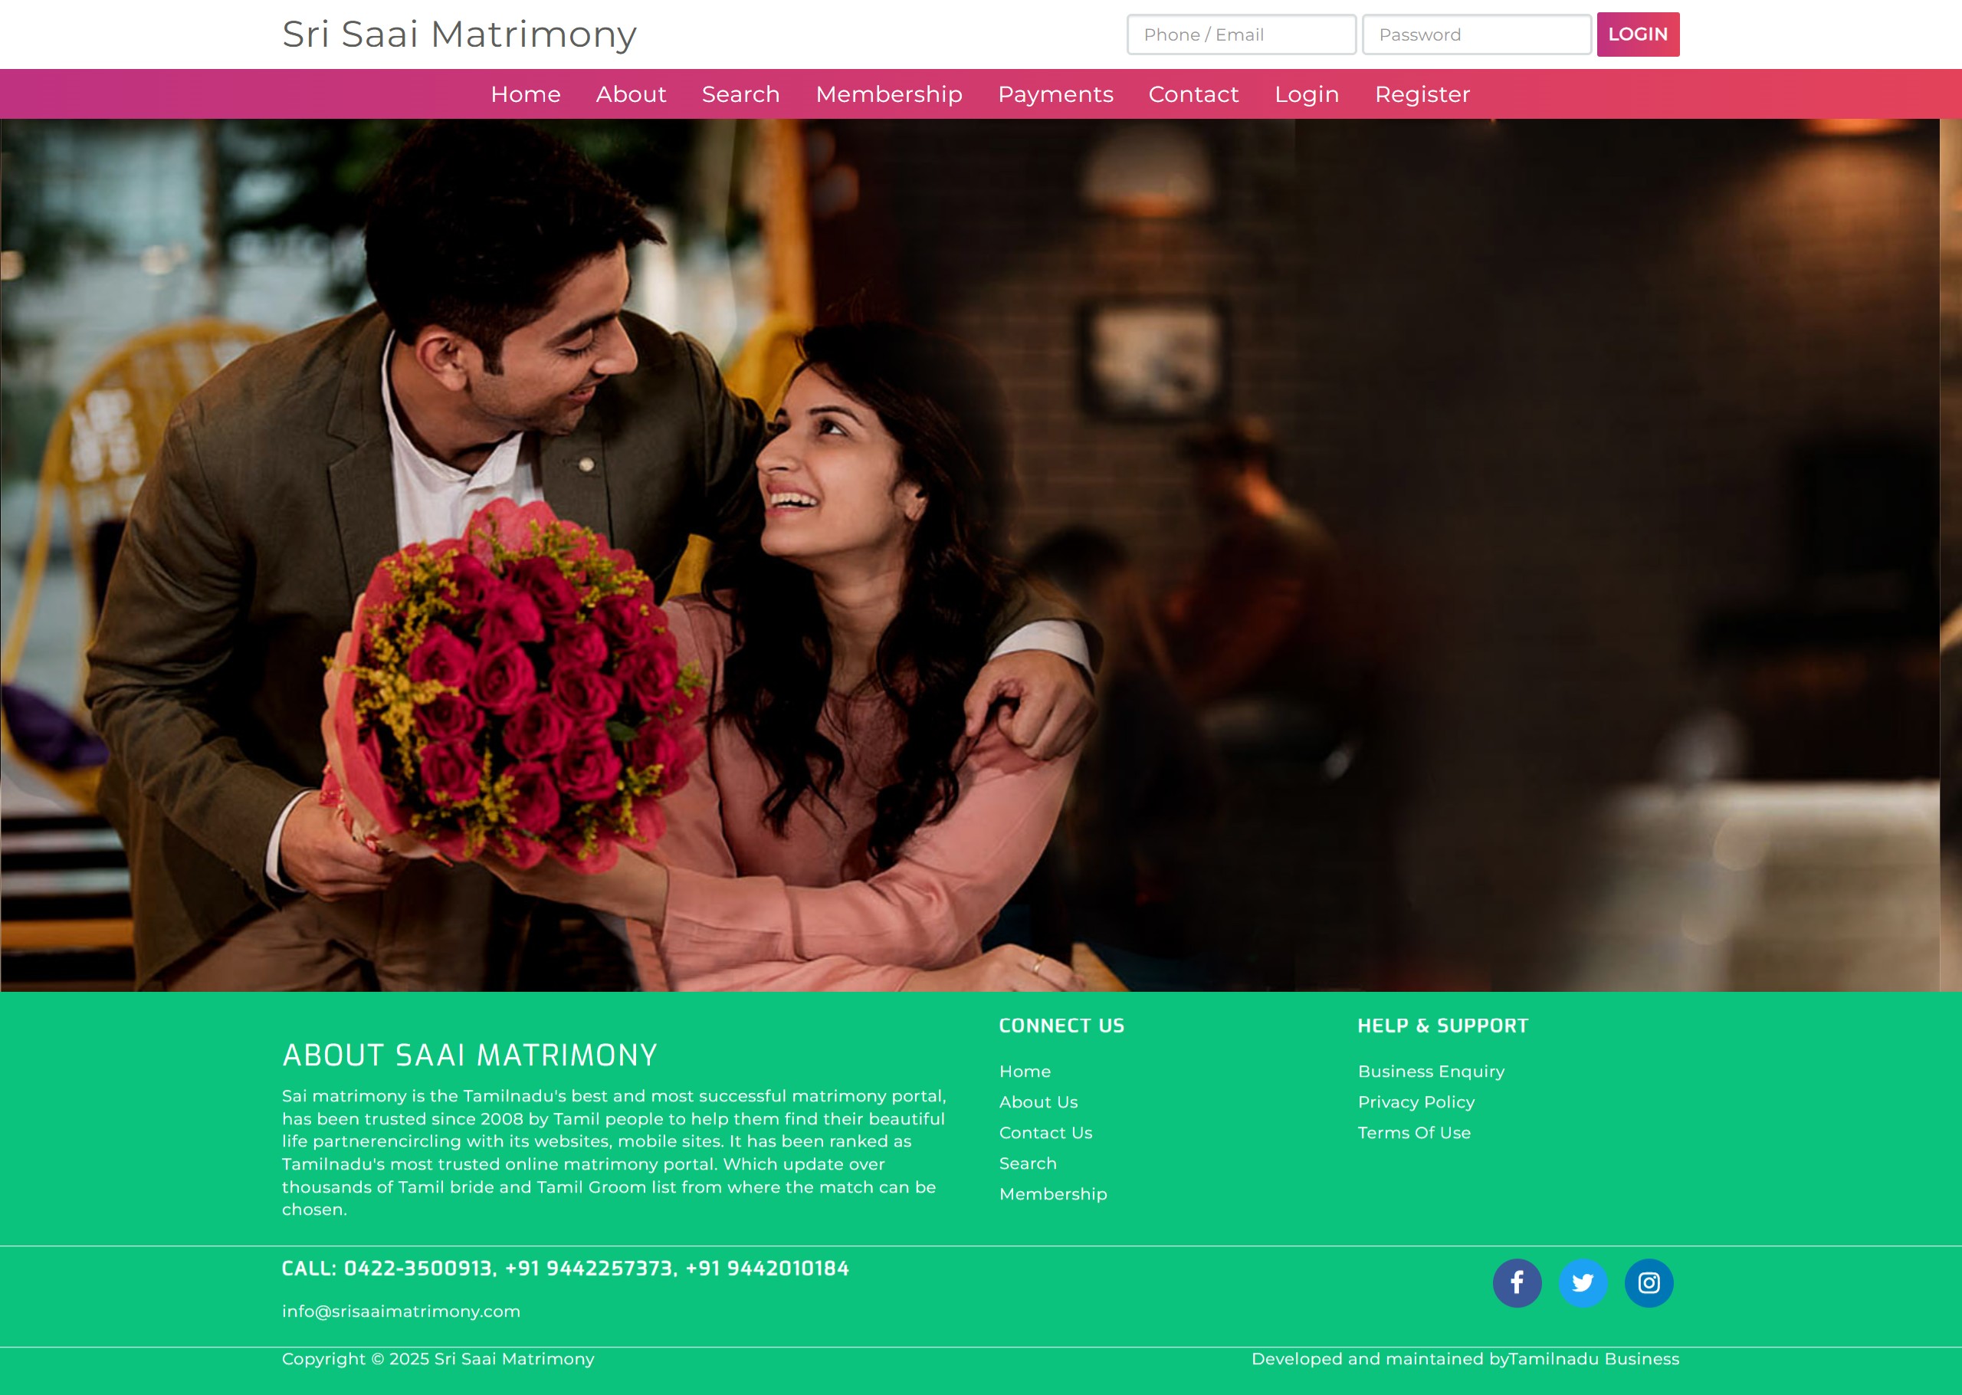Viewport: 1962px width, 1395px height.
Task: Open Membership in the navigation bar
Action: pyautogui.click(x=889, y=94)
